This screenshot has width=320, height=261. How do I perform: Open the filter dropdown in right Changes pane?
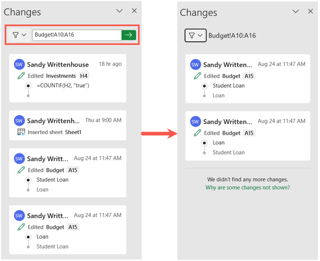[x=196, y=35]
